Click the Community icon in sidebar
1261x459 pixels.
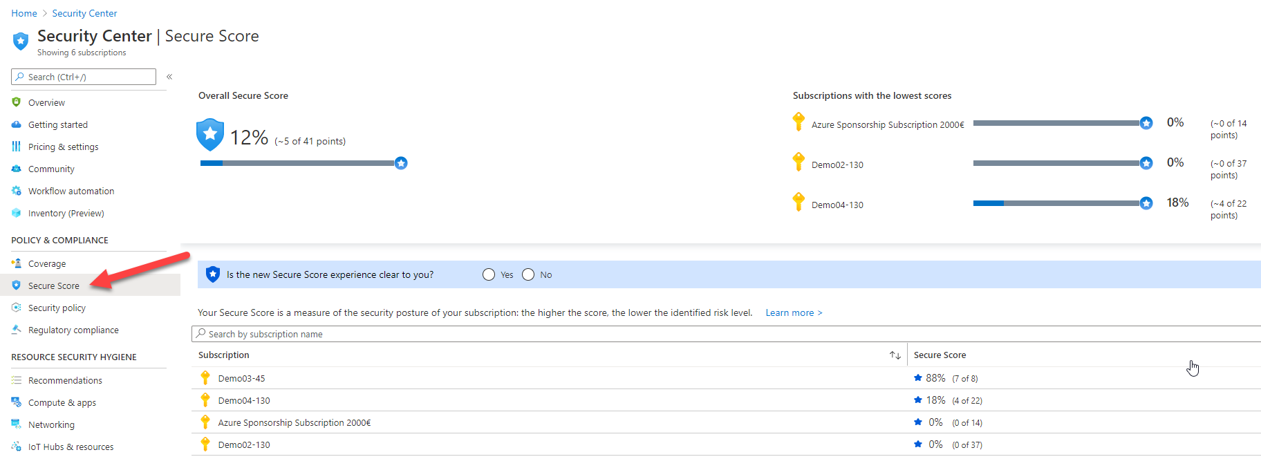pyautogui.click(x=17, y=169)
